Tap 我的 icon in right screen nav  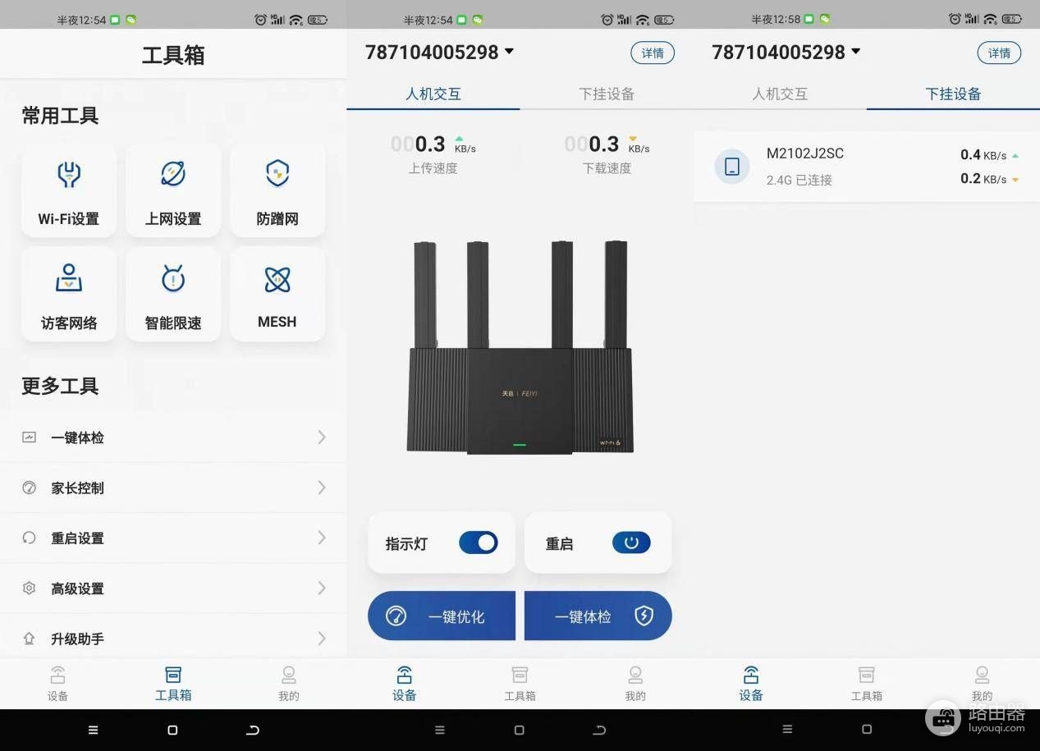coord(983,675)
